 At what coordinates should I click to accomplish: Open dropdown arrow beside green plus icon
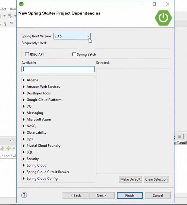pyautogui.click(x=14, y=148)
